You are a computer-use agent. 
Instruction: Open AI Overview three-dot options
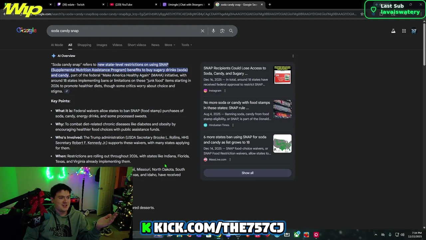click(x=293, y=56)
